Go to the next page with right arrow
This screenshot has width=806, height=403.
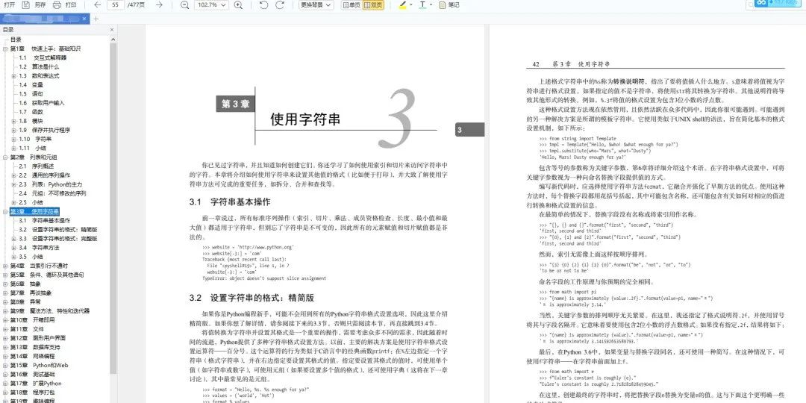[x=160, y=4]
